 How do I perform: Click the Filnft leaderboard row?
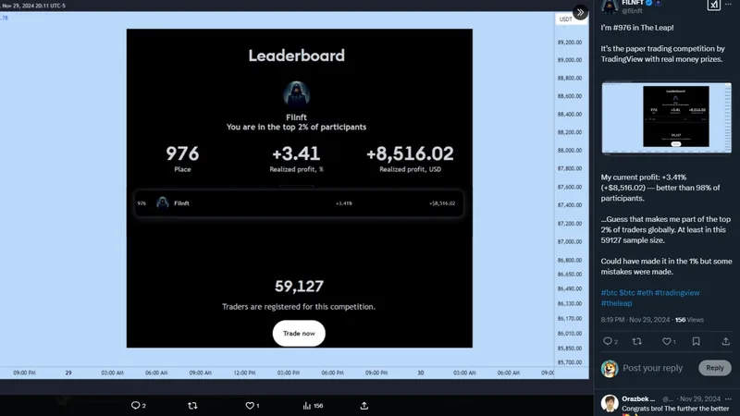[299, 203]
